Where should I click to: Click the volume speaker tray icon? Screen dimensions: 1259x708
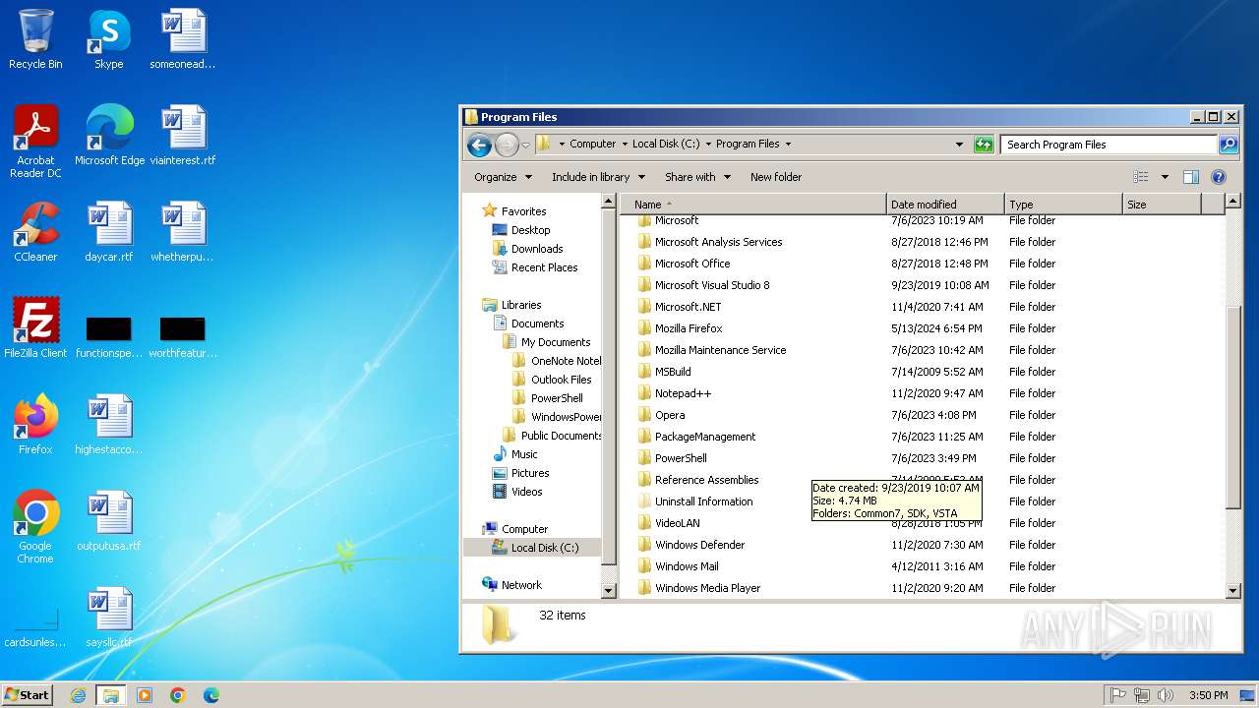tap(1166, 695)
